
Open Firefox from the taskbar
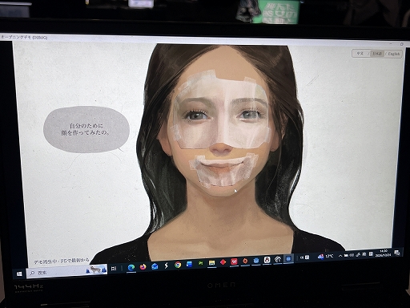pos(143,267)
